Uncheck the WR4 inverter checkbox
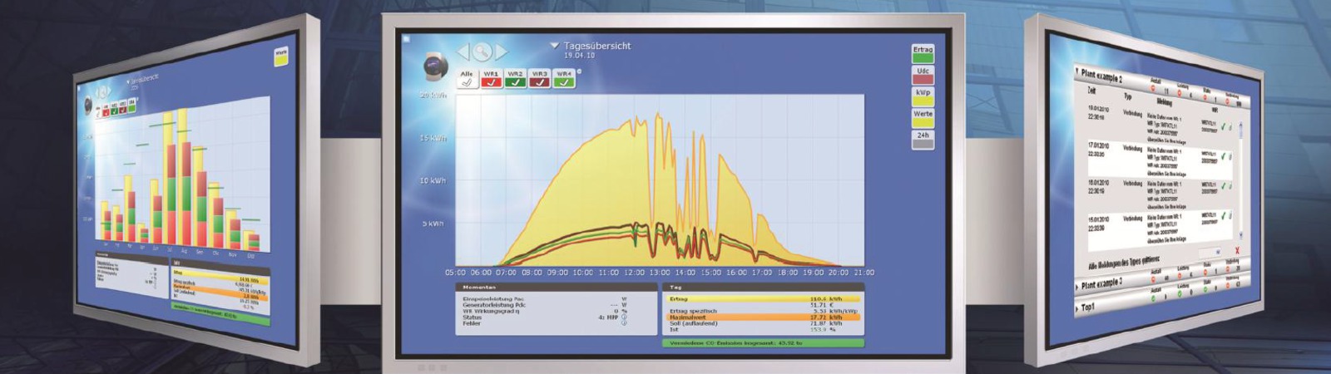Screen dimensions: 1331x374 pos(564,79)
